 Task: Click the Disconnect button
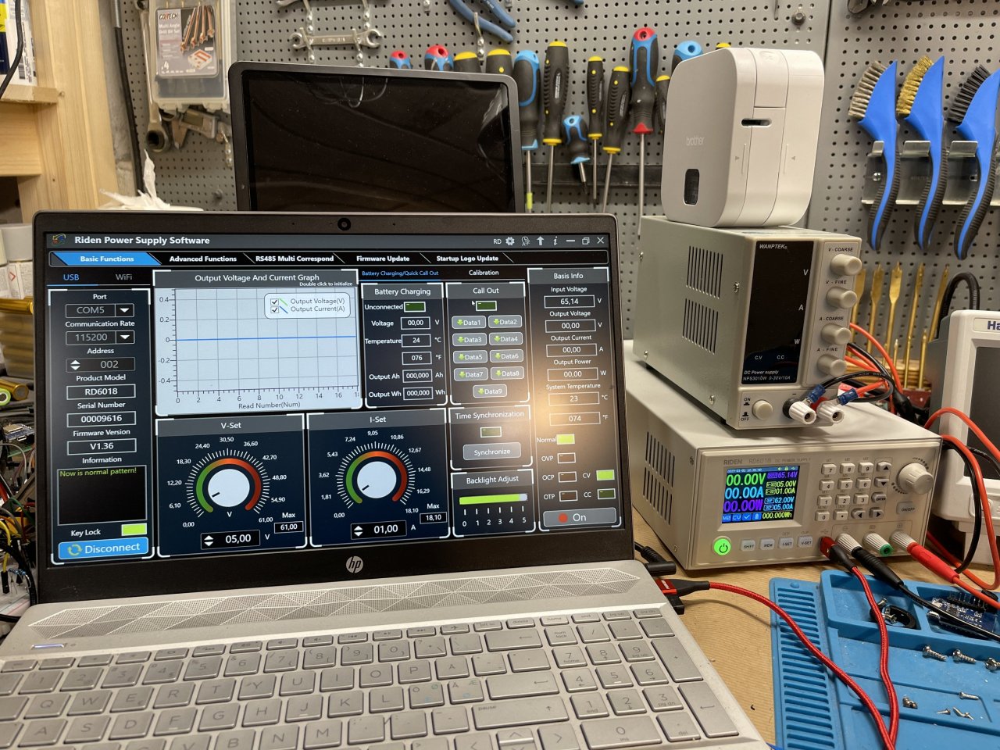point(104,548)
